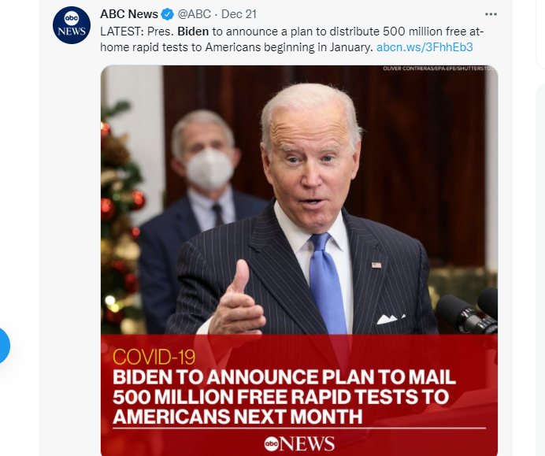Click the white sidebar card at the top right
Image resolution: width=545 pixels, height=456 pixels.
point(541,34)
